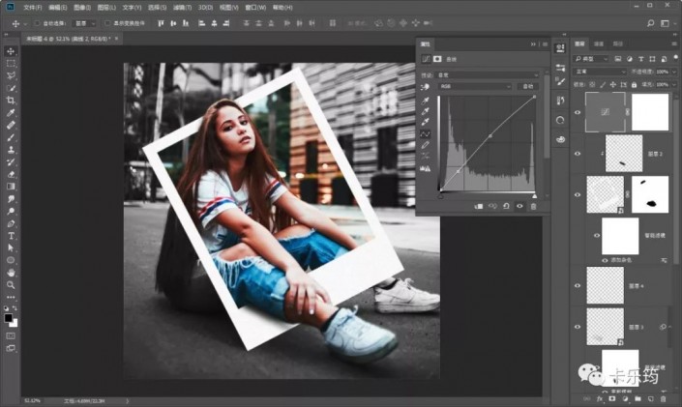Select the Crop tool
682x407 pixels.
11,101
